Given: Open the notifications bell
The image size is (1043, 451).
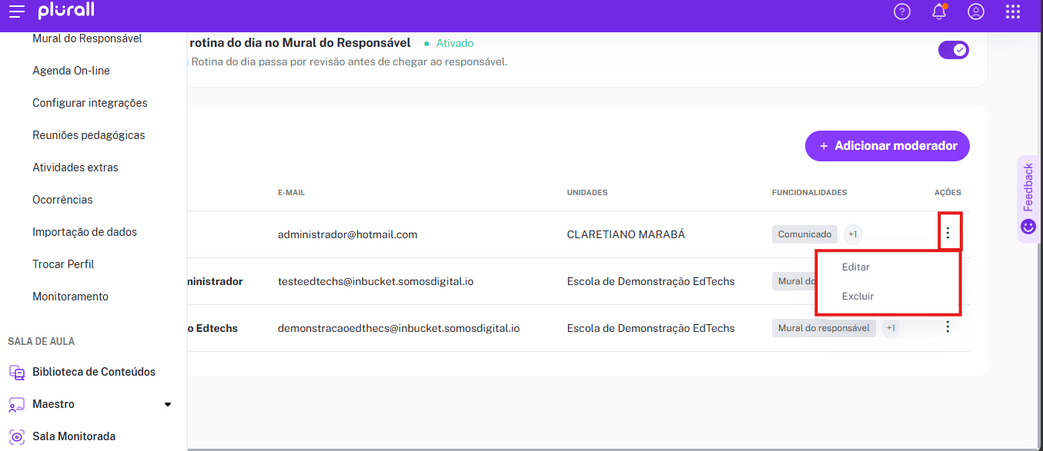Looking at the screenshot, I should 939,12.
